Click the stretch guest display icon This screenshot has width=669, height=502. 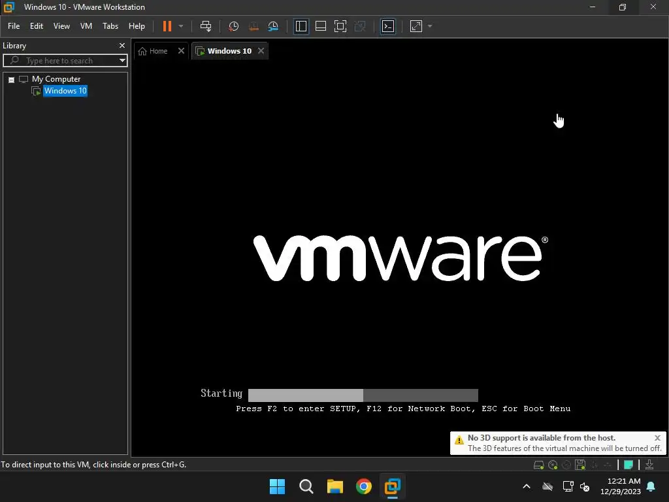(x=416, y=26)
